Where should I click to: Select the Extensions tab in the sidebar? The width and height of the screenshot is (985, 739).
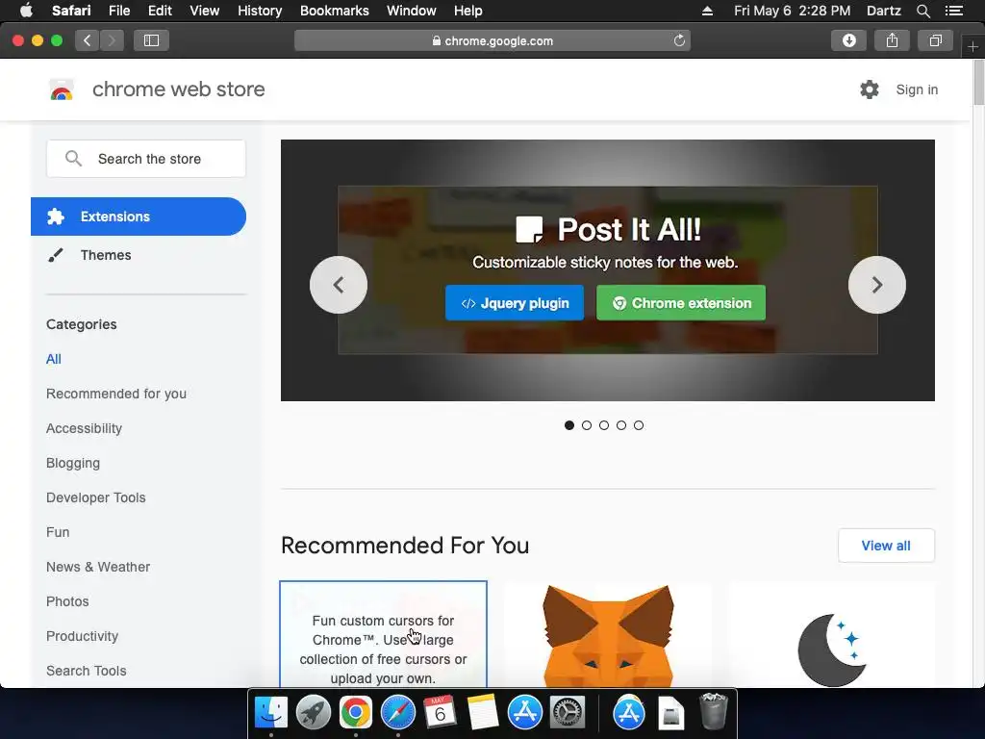click(139, 217)
